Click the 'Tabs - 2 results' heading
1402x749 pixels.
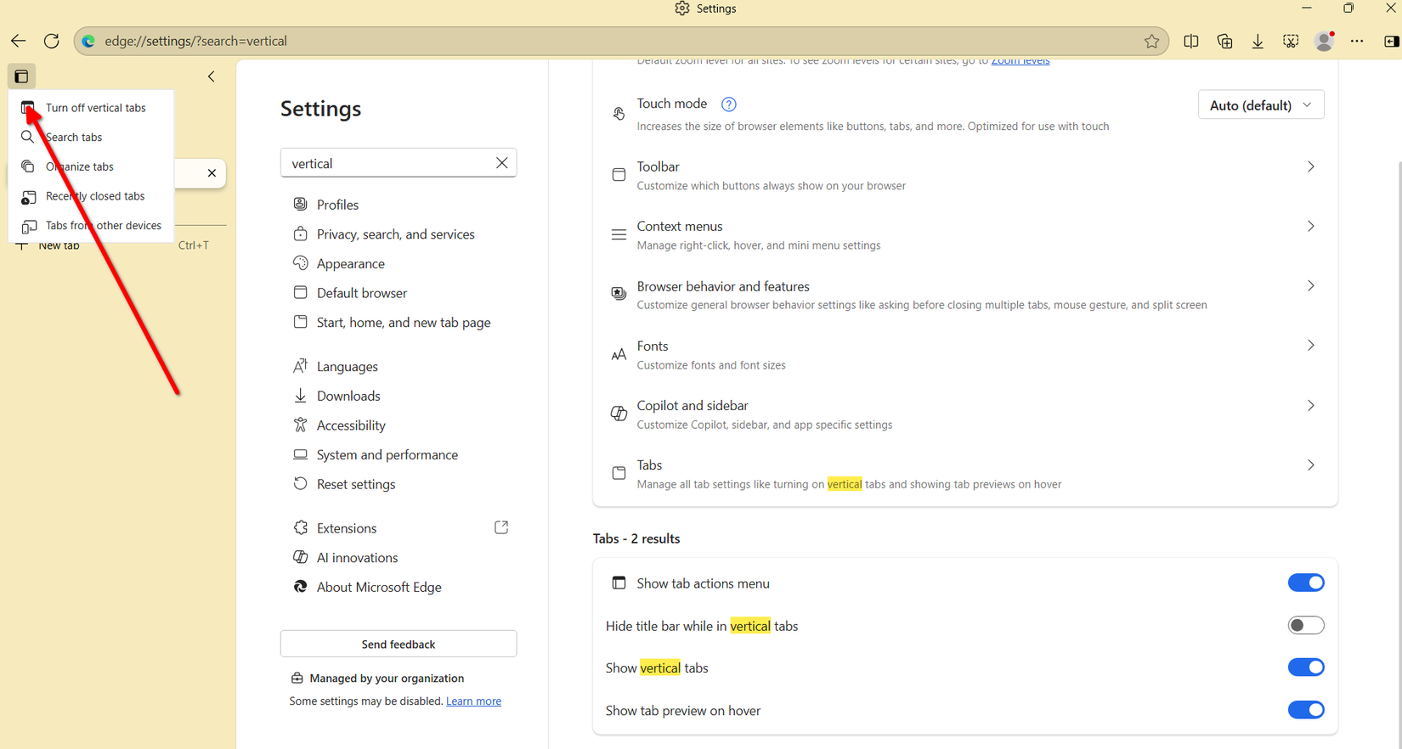(636, 538)
